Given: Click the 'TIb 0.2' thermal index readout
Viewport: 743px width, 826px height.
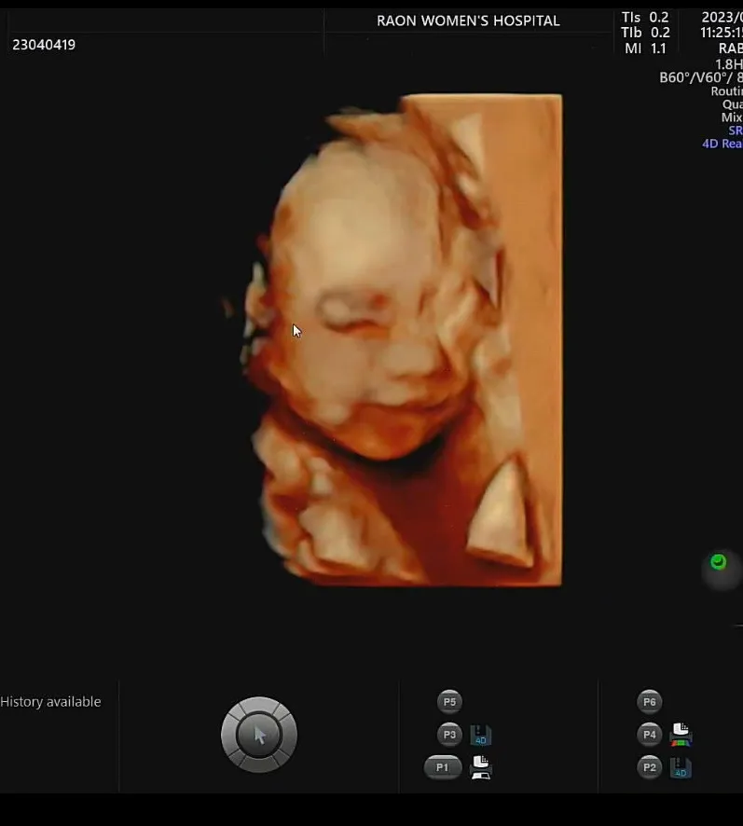Looking at the screenshot, I should pos(645,33).
